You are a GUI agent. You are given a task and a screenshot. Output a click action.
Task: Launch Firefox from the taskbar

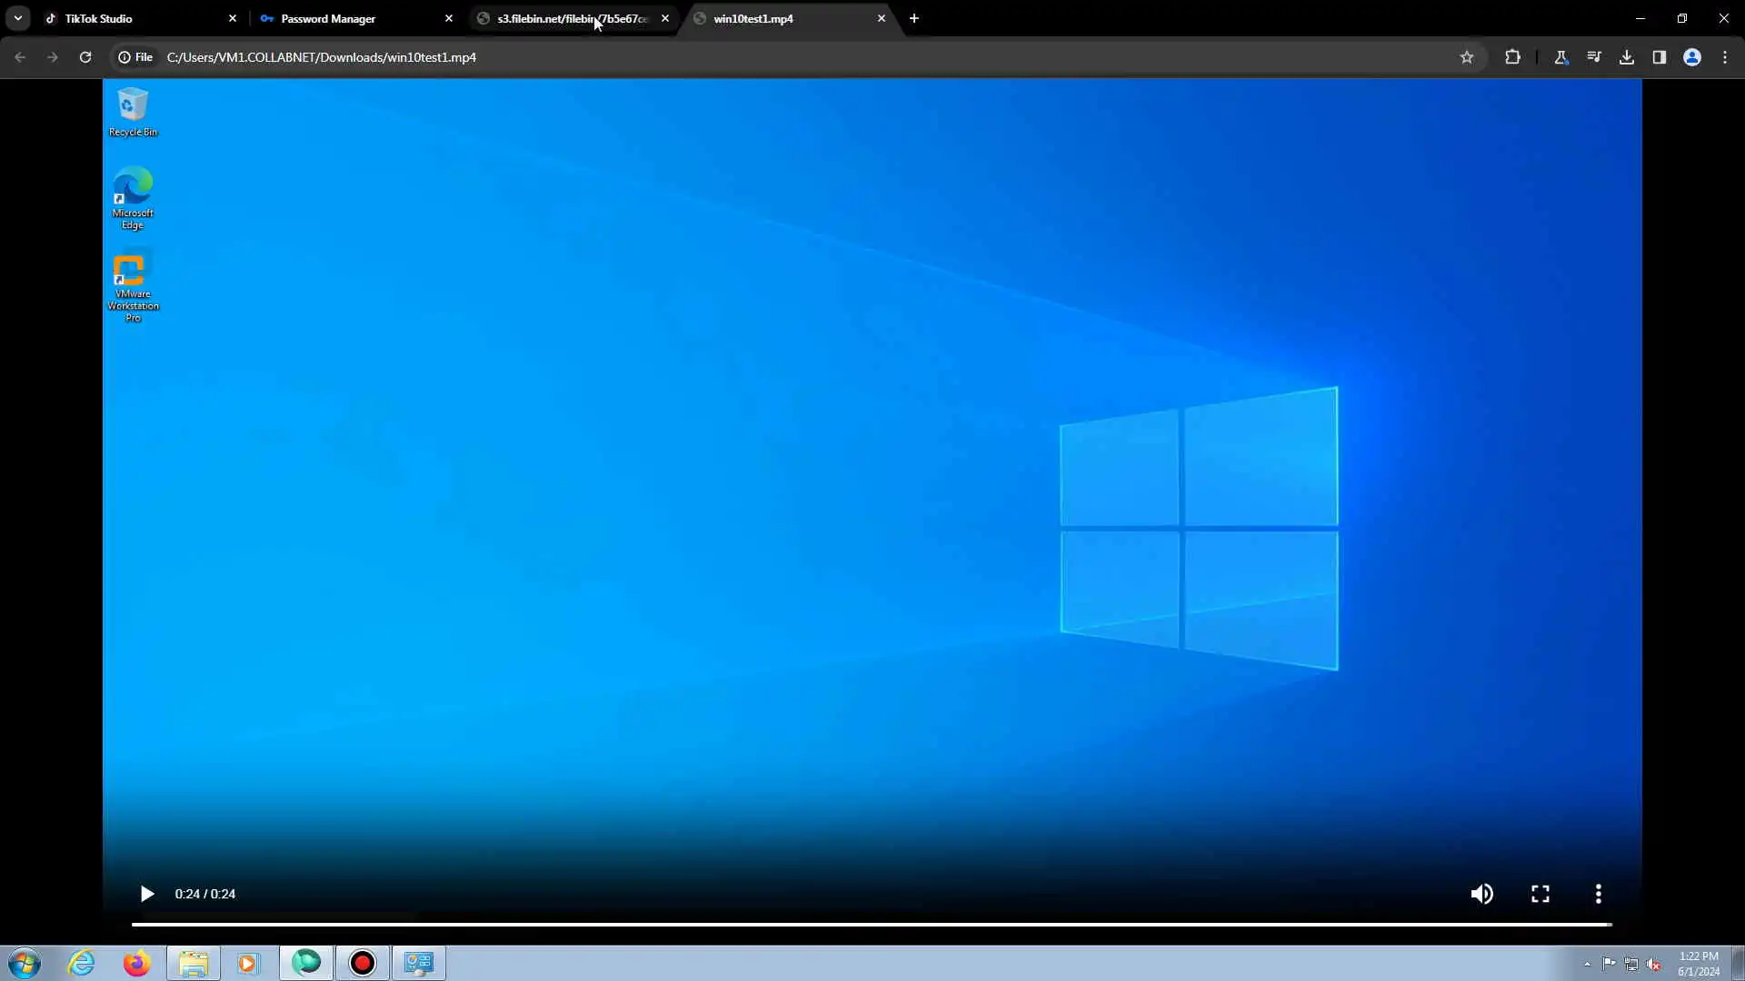(136, 963)
